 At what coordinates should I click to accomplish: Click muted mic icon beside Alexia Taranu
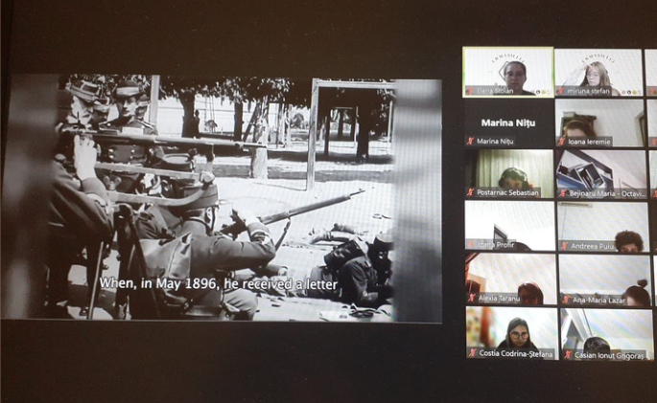pyautogui.click(x=472, y=298)
